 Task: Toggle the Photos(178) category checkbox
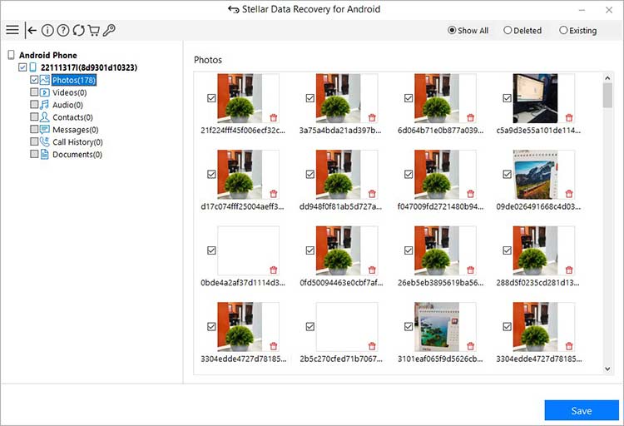(x=34, y=80)
